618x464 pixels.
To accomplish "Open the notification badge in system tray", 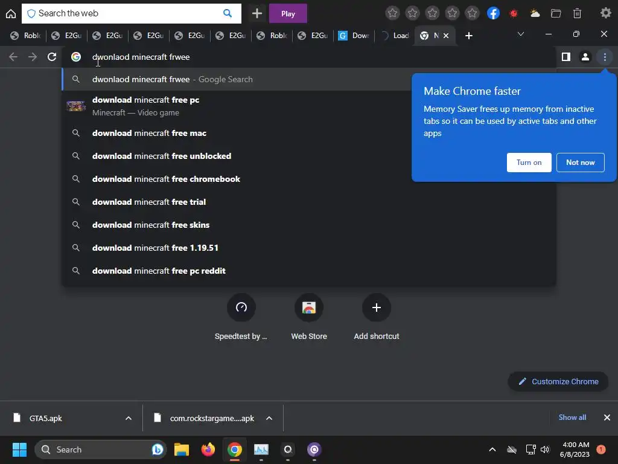I will pos(600,449).
